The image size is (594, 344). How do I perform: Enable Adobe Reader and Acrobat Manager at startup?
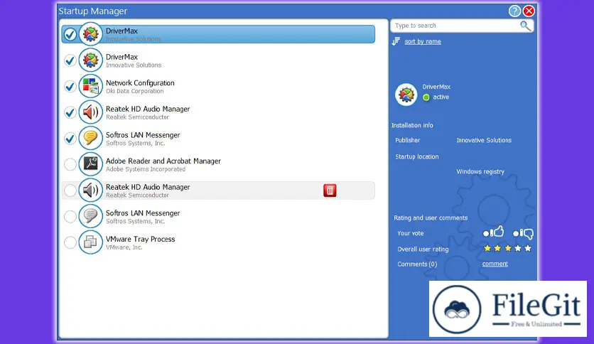pos(70,164)
